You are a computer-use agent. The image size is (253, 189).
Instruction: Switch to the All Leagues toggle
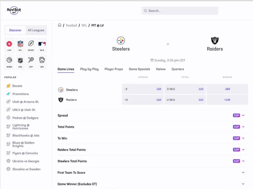pos(36,30)
